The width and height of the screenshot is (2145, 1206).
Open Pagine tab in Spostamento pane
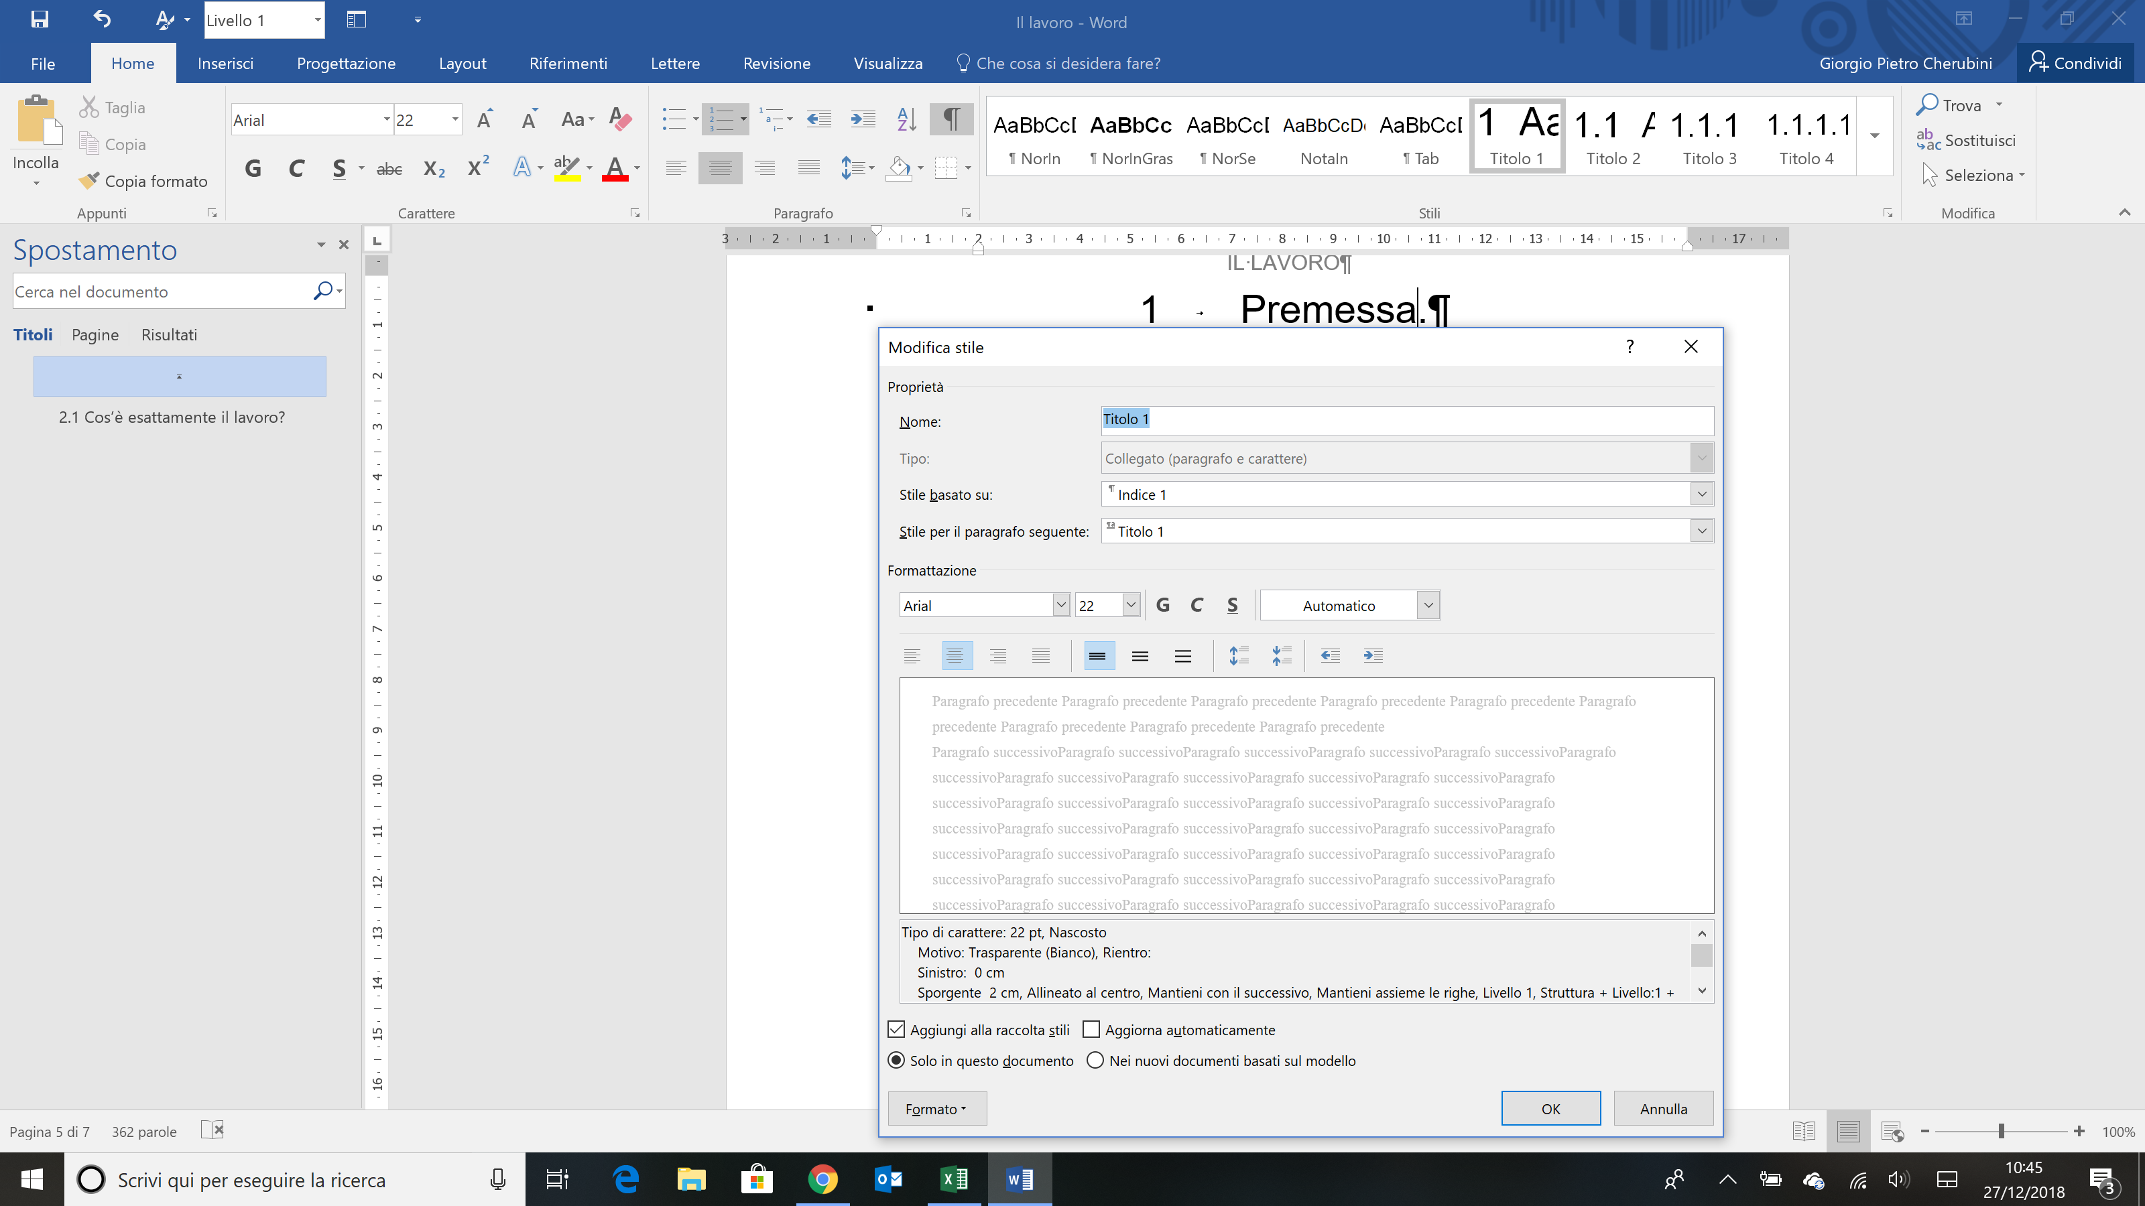(x=95, y=334)
